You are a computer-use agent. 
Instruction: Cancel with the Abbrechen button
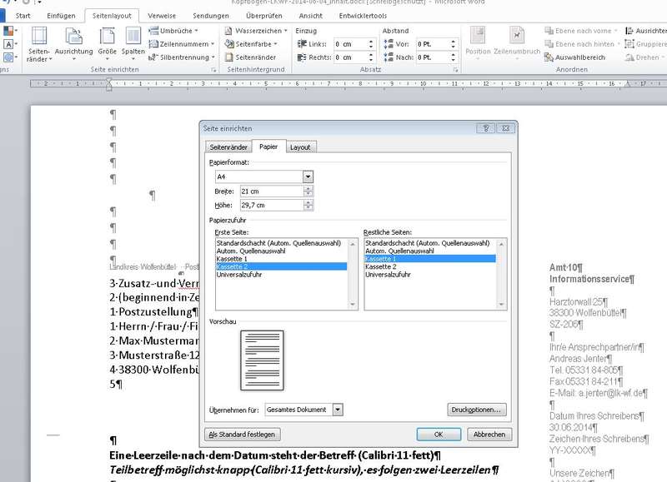point(489,435)
